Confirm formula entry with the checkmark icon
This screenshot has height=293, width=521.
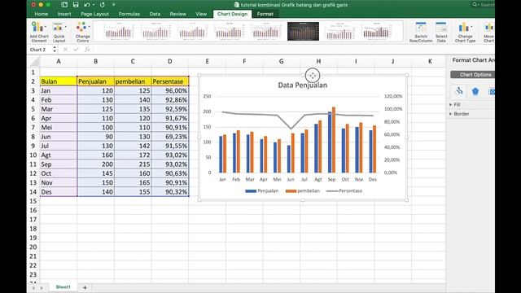[x=76, y=50]
